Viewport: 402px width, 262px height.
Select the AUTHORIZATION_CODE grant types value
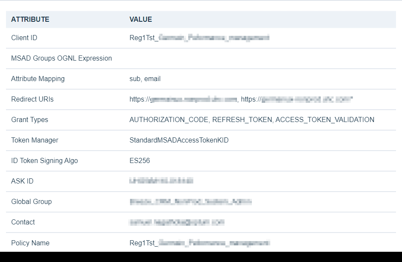pyautogui.click(x=251, y=120)
